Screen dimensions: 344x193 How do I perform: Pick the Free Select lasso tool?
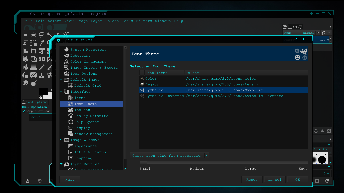[42, 35]
